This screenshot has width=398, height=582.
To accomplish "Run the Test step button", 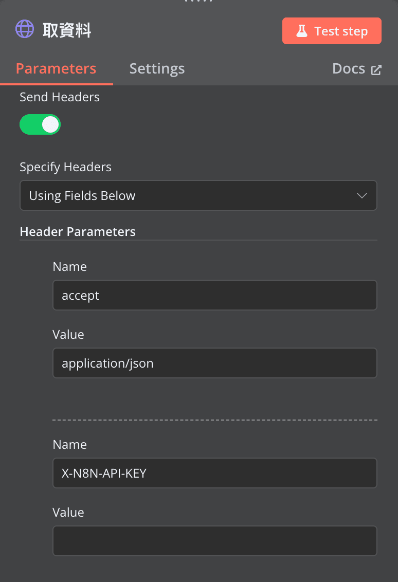I will pyautogui.click(x=332, y=31).
